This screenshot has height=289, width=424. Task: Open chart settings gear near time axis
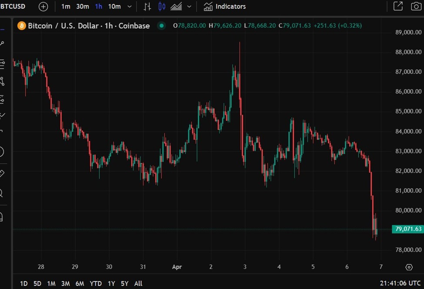[409, 267]
